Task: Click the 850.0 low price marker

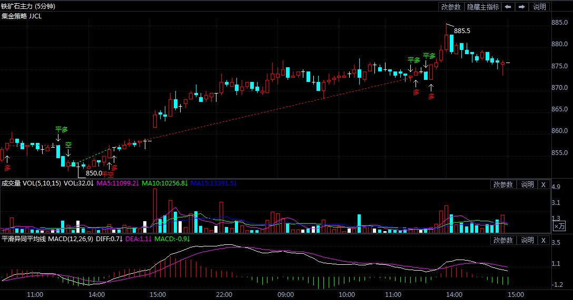Action: click(94, 173)
